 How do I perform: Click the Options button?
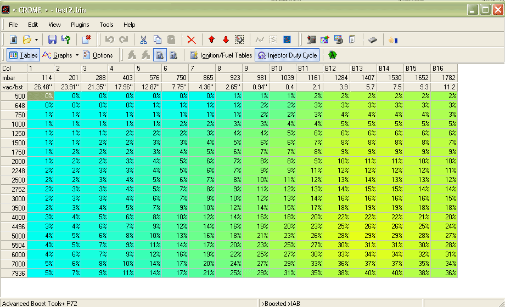98,55
